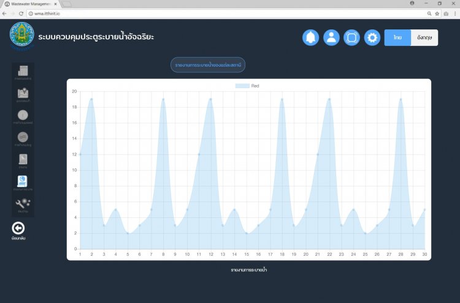Open the map icon in sidebar
460x303 pixels.
[x=23, y=94]
